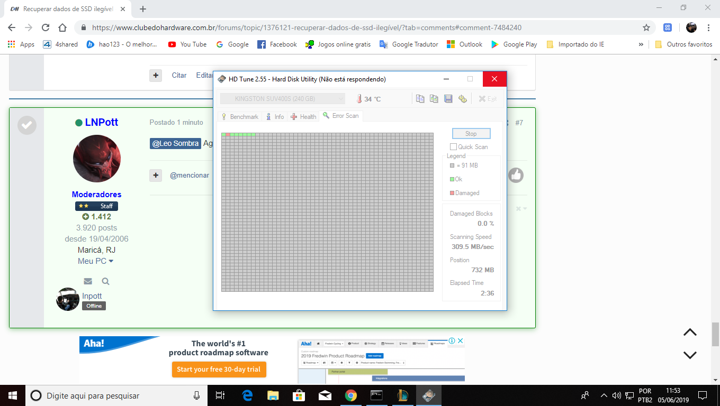Open ad info icon on Aha! banner
Image resolution: width=720 pixels, height=406 pixels.
point(452,341)
